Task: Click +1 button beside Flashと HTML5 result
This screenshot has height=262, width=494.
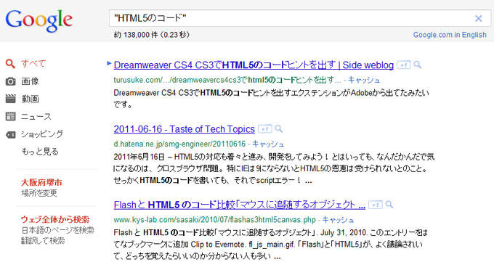Action: tap(376, 205)
